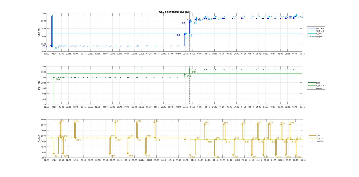The image size is (359, 177).
Task: Select 'VBD pot2' legend entry
Action: (x=316, y=31)
